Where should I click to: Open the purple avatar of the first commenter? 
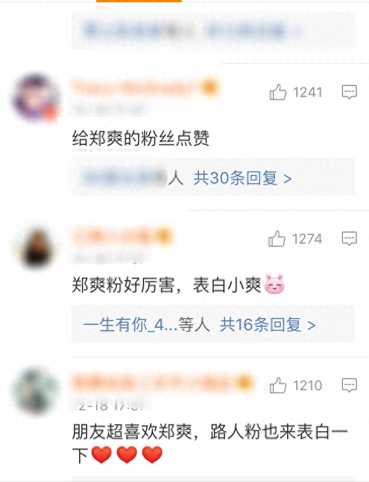point(36,97)
